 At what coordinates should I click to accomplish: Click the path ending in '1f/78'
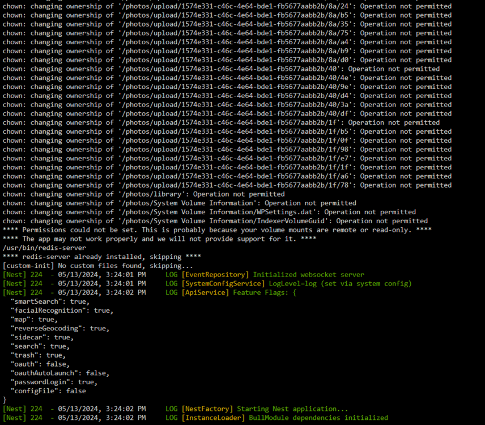click(x=236, y=186)
